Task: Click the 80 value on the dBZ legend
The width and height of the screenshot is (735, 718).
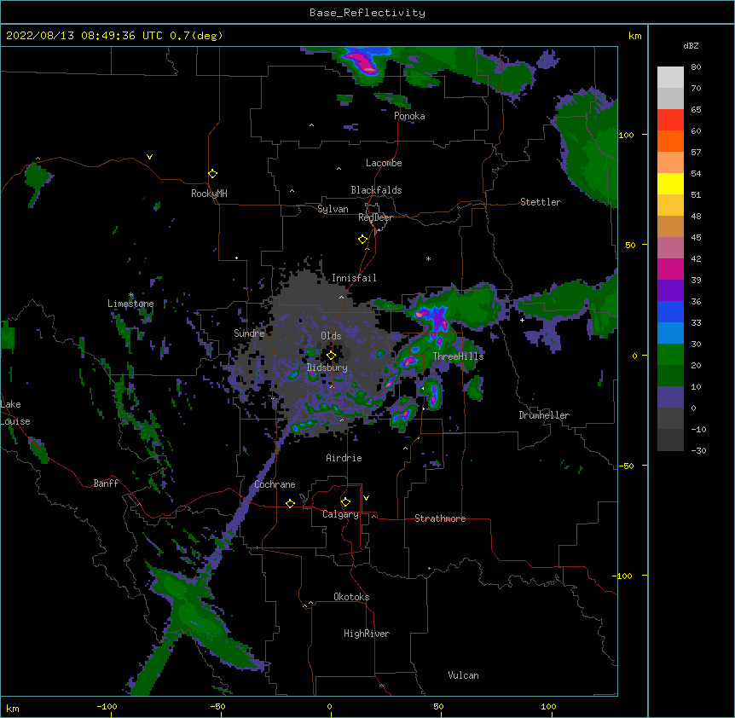Action: point(696,67)
